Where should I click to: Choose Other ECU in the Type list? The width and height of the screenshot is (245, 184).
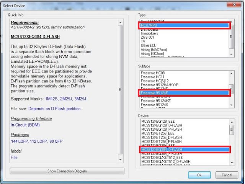(x=149, y=46)
